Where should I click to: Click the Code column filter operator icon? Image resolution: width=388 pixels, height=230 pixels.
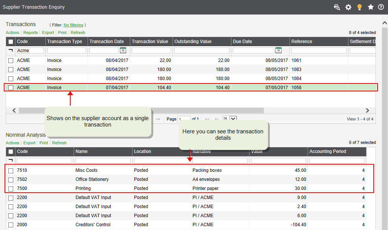tap(11, 50)
